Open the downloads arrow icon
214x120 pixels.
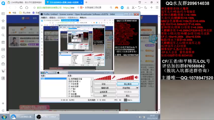(x=128, y=8)
